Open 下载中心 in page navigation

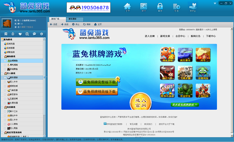[211, 36]
